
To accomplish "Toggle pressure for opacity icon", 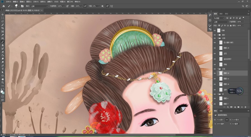I will tap(67, 6).
